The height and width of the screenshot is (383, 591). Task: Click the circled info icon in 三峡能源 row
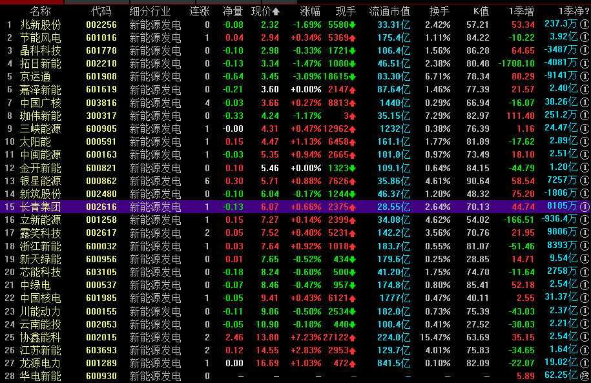coord(585,129)
